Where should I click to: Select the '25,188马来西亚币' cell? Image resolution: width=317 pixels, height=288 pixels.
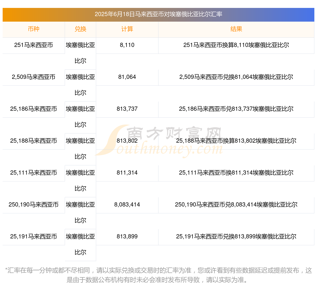(x=34, y=141)
